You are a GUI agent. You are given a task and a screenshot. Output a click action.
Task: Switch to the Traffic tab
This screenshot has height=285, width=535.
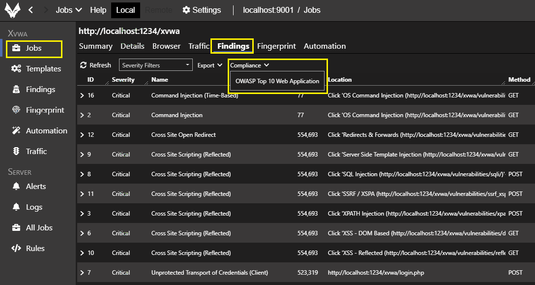tap(199, 46)
